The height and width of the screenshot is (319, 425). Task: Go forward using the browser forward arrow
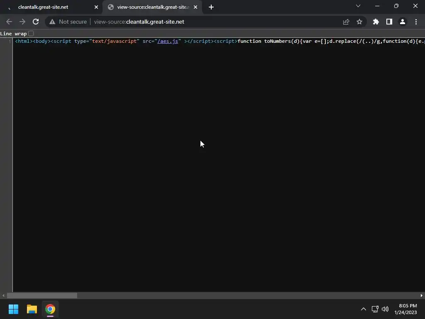[x=22, y=22]
